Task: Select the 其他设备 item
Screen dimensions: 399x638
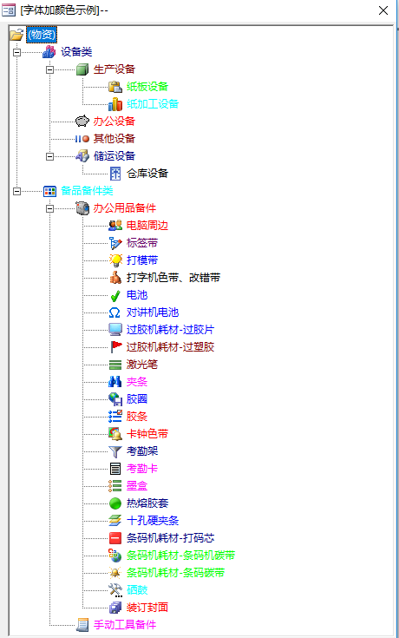Action: (x=114, y=139)
